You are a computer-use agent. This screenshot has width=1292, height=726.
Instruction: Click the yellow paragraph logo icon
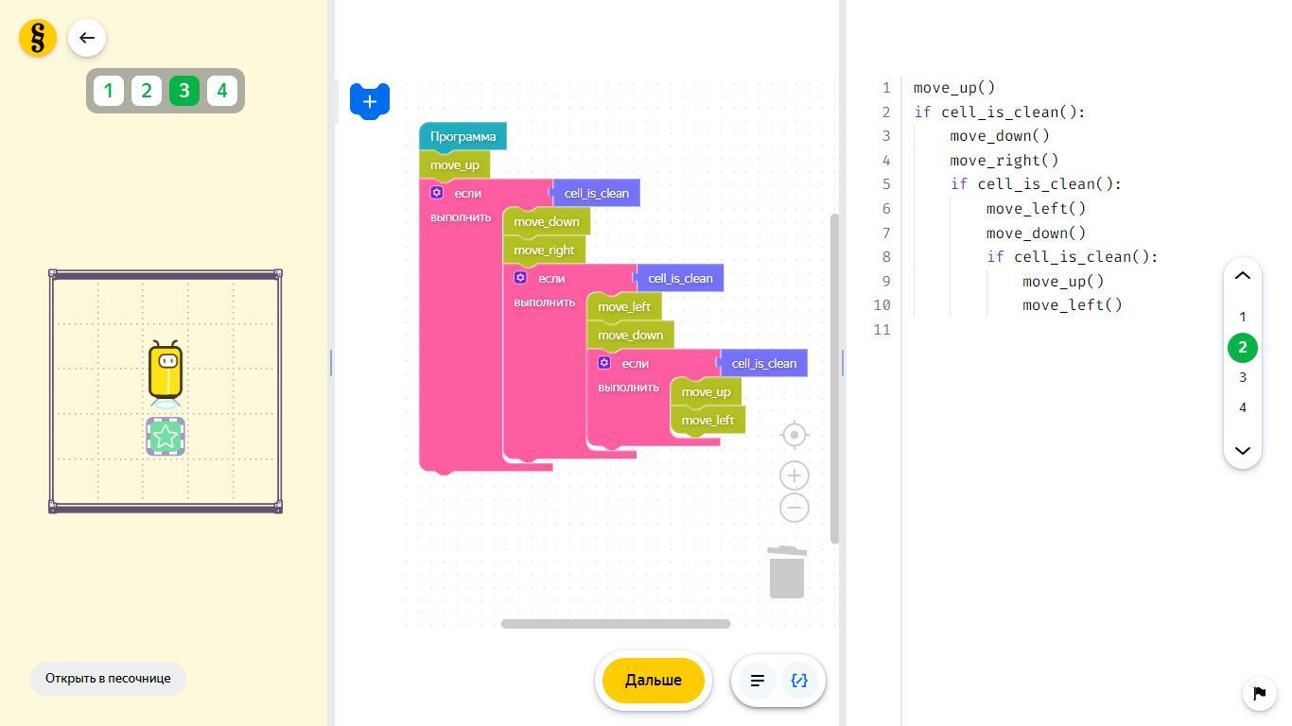[38, 38]
